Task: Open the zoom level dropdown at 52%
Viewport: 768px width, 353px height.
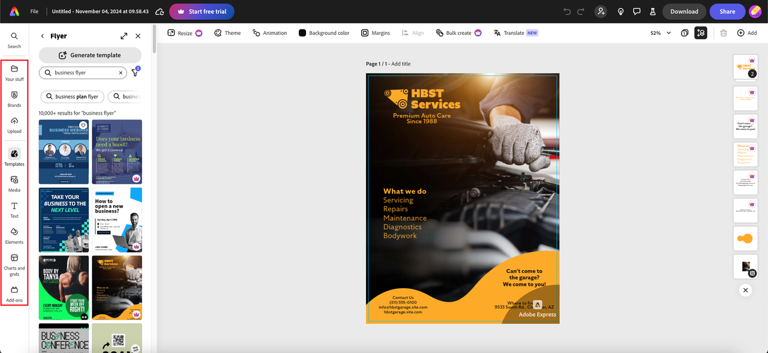Action: 661,33
